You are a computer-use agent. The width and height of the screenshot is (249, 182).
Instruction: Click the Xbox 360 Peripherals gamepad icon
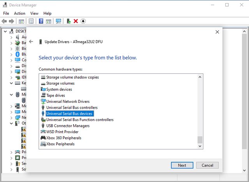click(43, 138)
